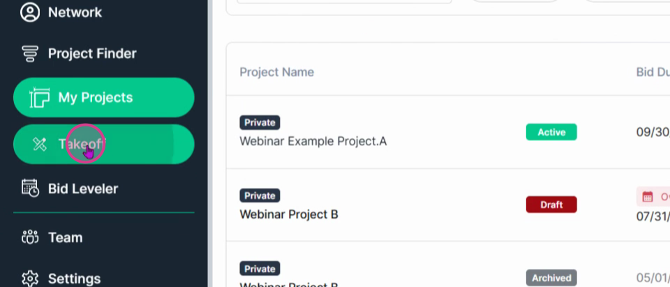
Task: Click the Network profile icon
Action: [x=30, y=13]
